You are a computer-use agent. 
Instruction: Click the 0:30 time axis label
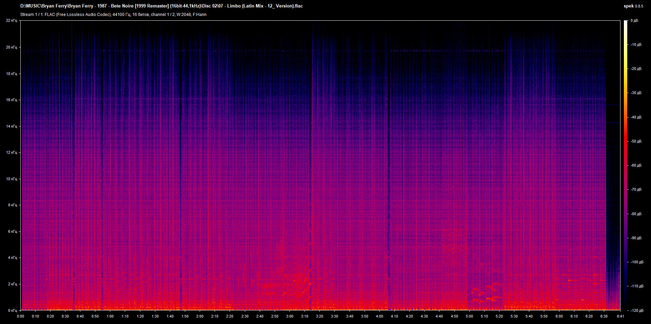[65, 317]
